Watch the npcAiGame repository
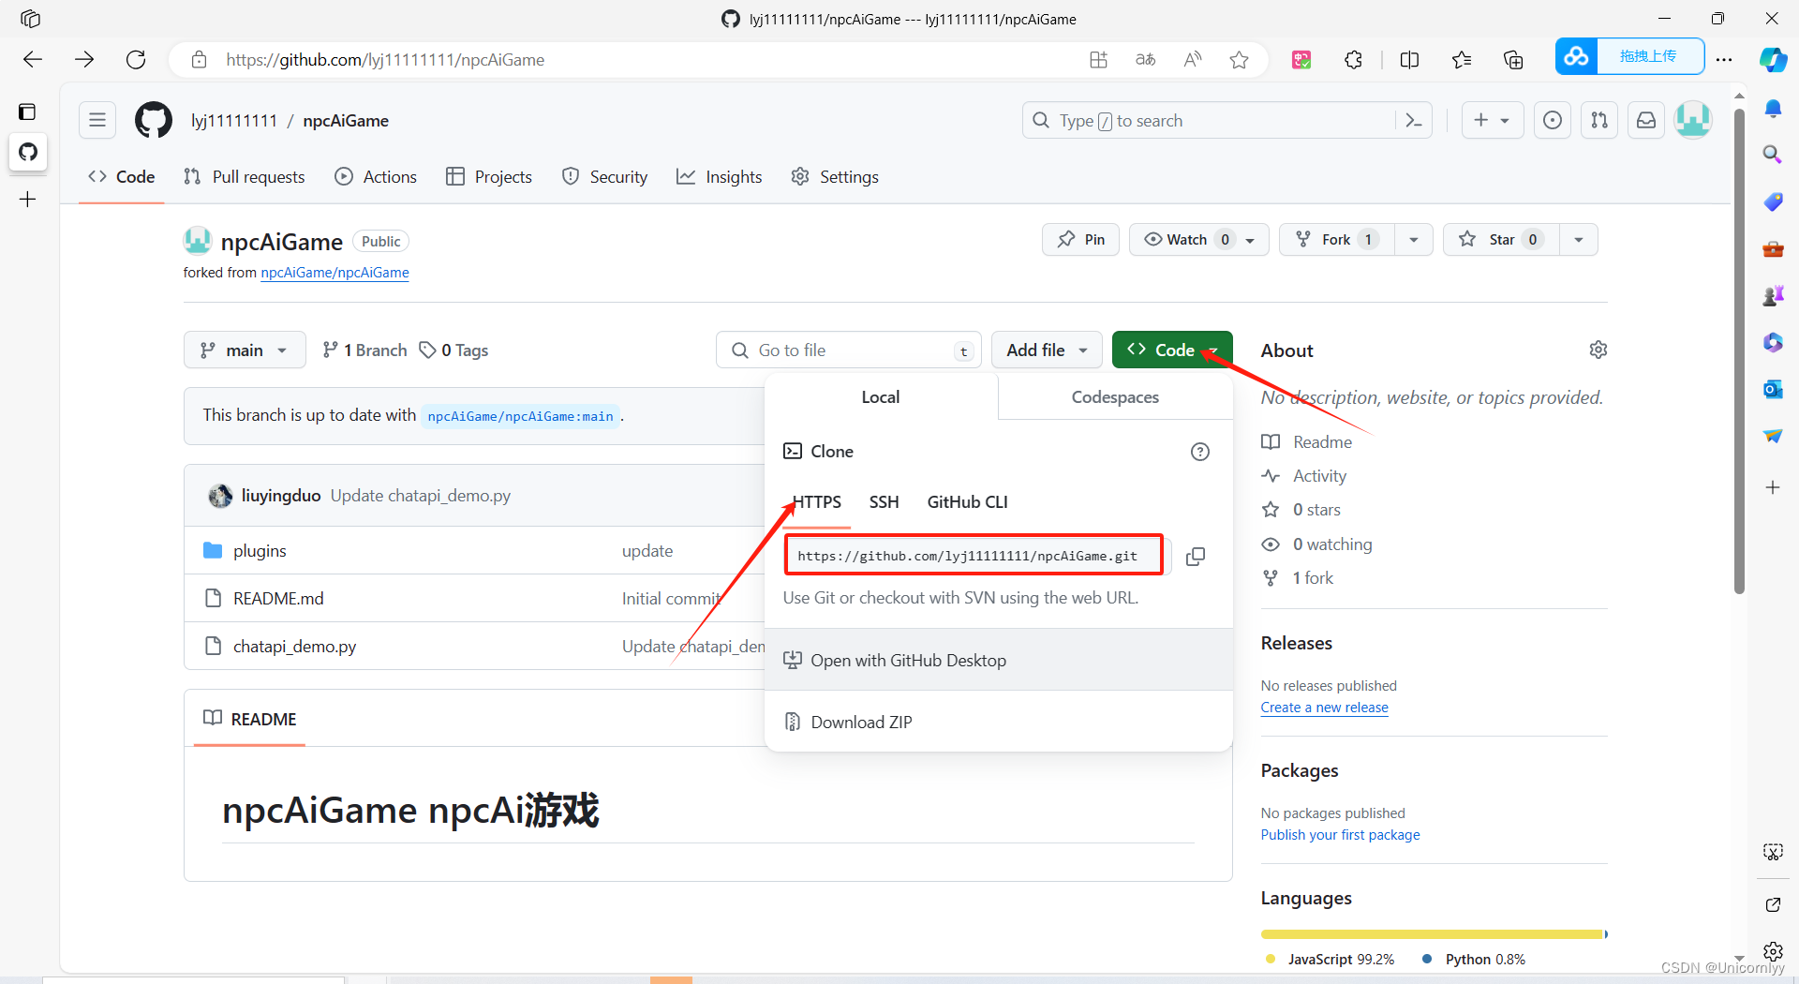Image resolution: width=1799 pixels, height=984 pixels. (x=1198, y=240)
